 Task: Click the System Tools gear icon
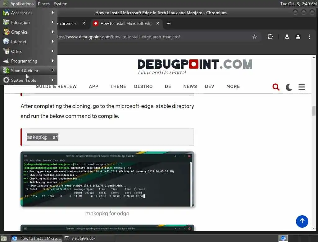click(6, 80)
